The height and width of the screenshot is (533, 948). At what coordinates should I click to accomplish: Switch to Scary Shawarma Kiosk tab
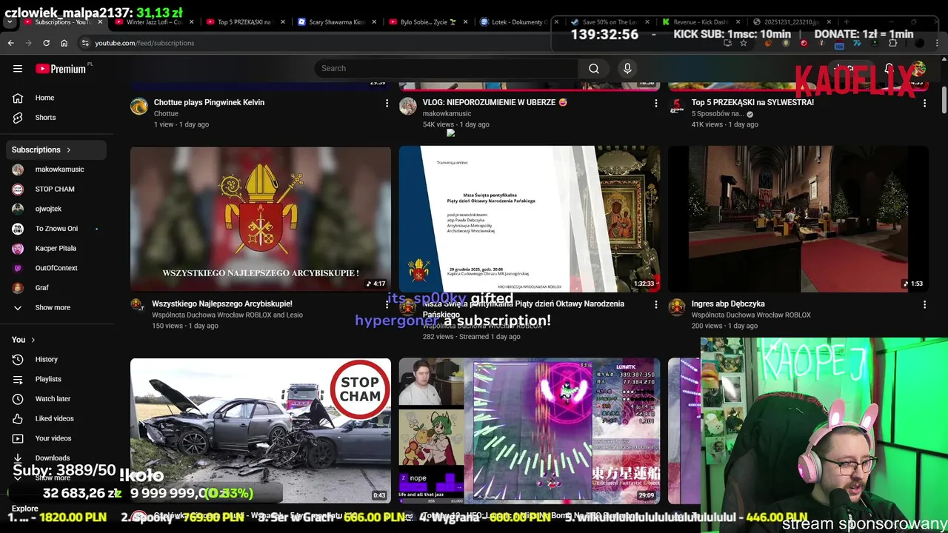pos(336,22)
